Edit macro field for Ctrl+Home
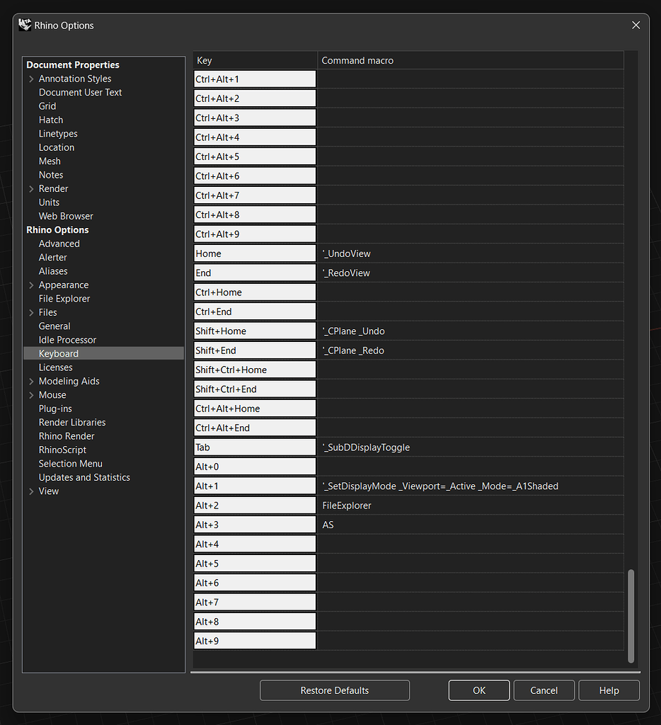661x725 pixels. pos(471,292)
